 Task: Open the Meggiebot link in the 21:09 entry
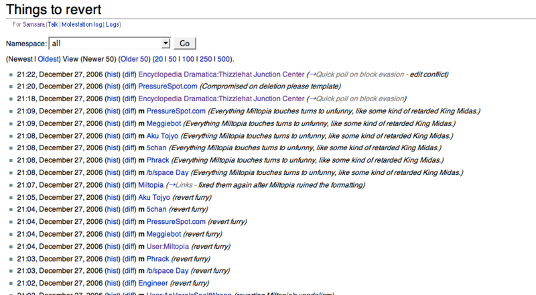163,123
